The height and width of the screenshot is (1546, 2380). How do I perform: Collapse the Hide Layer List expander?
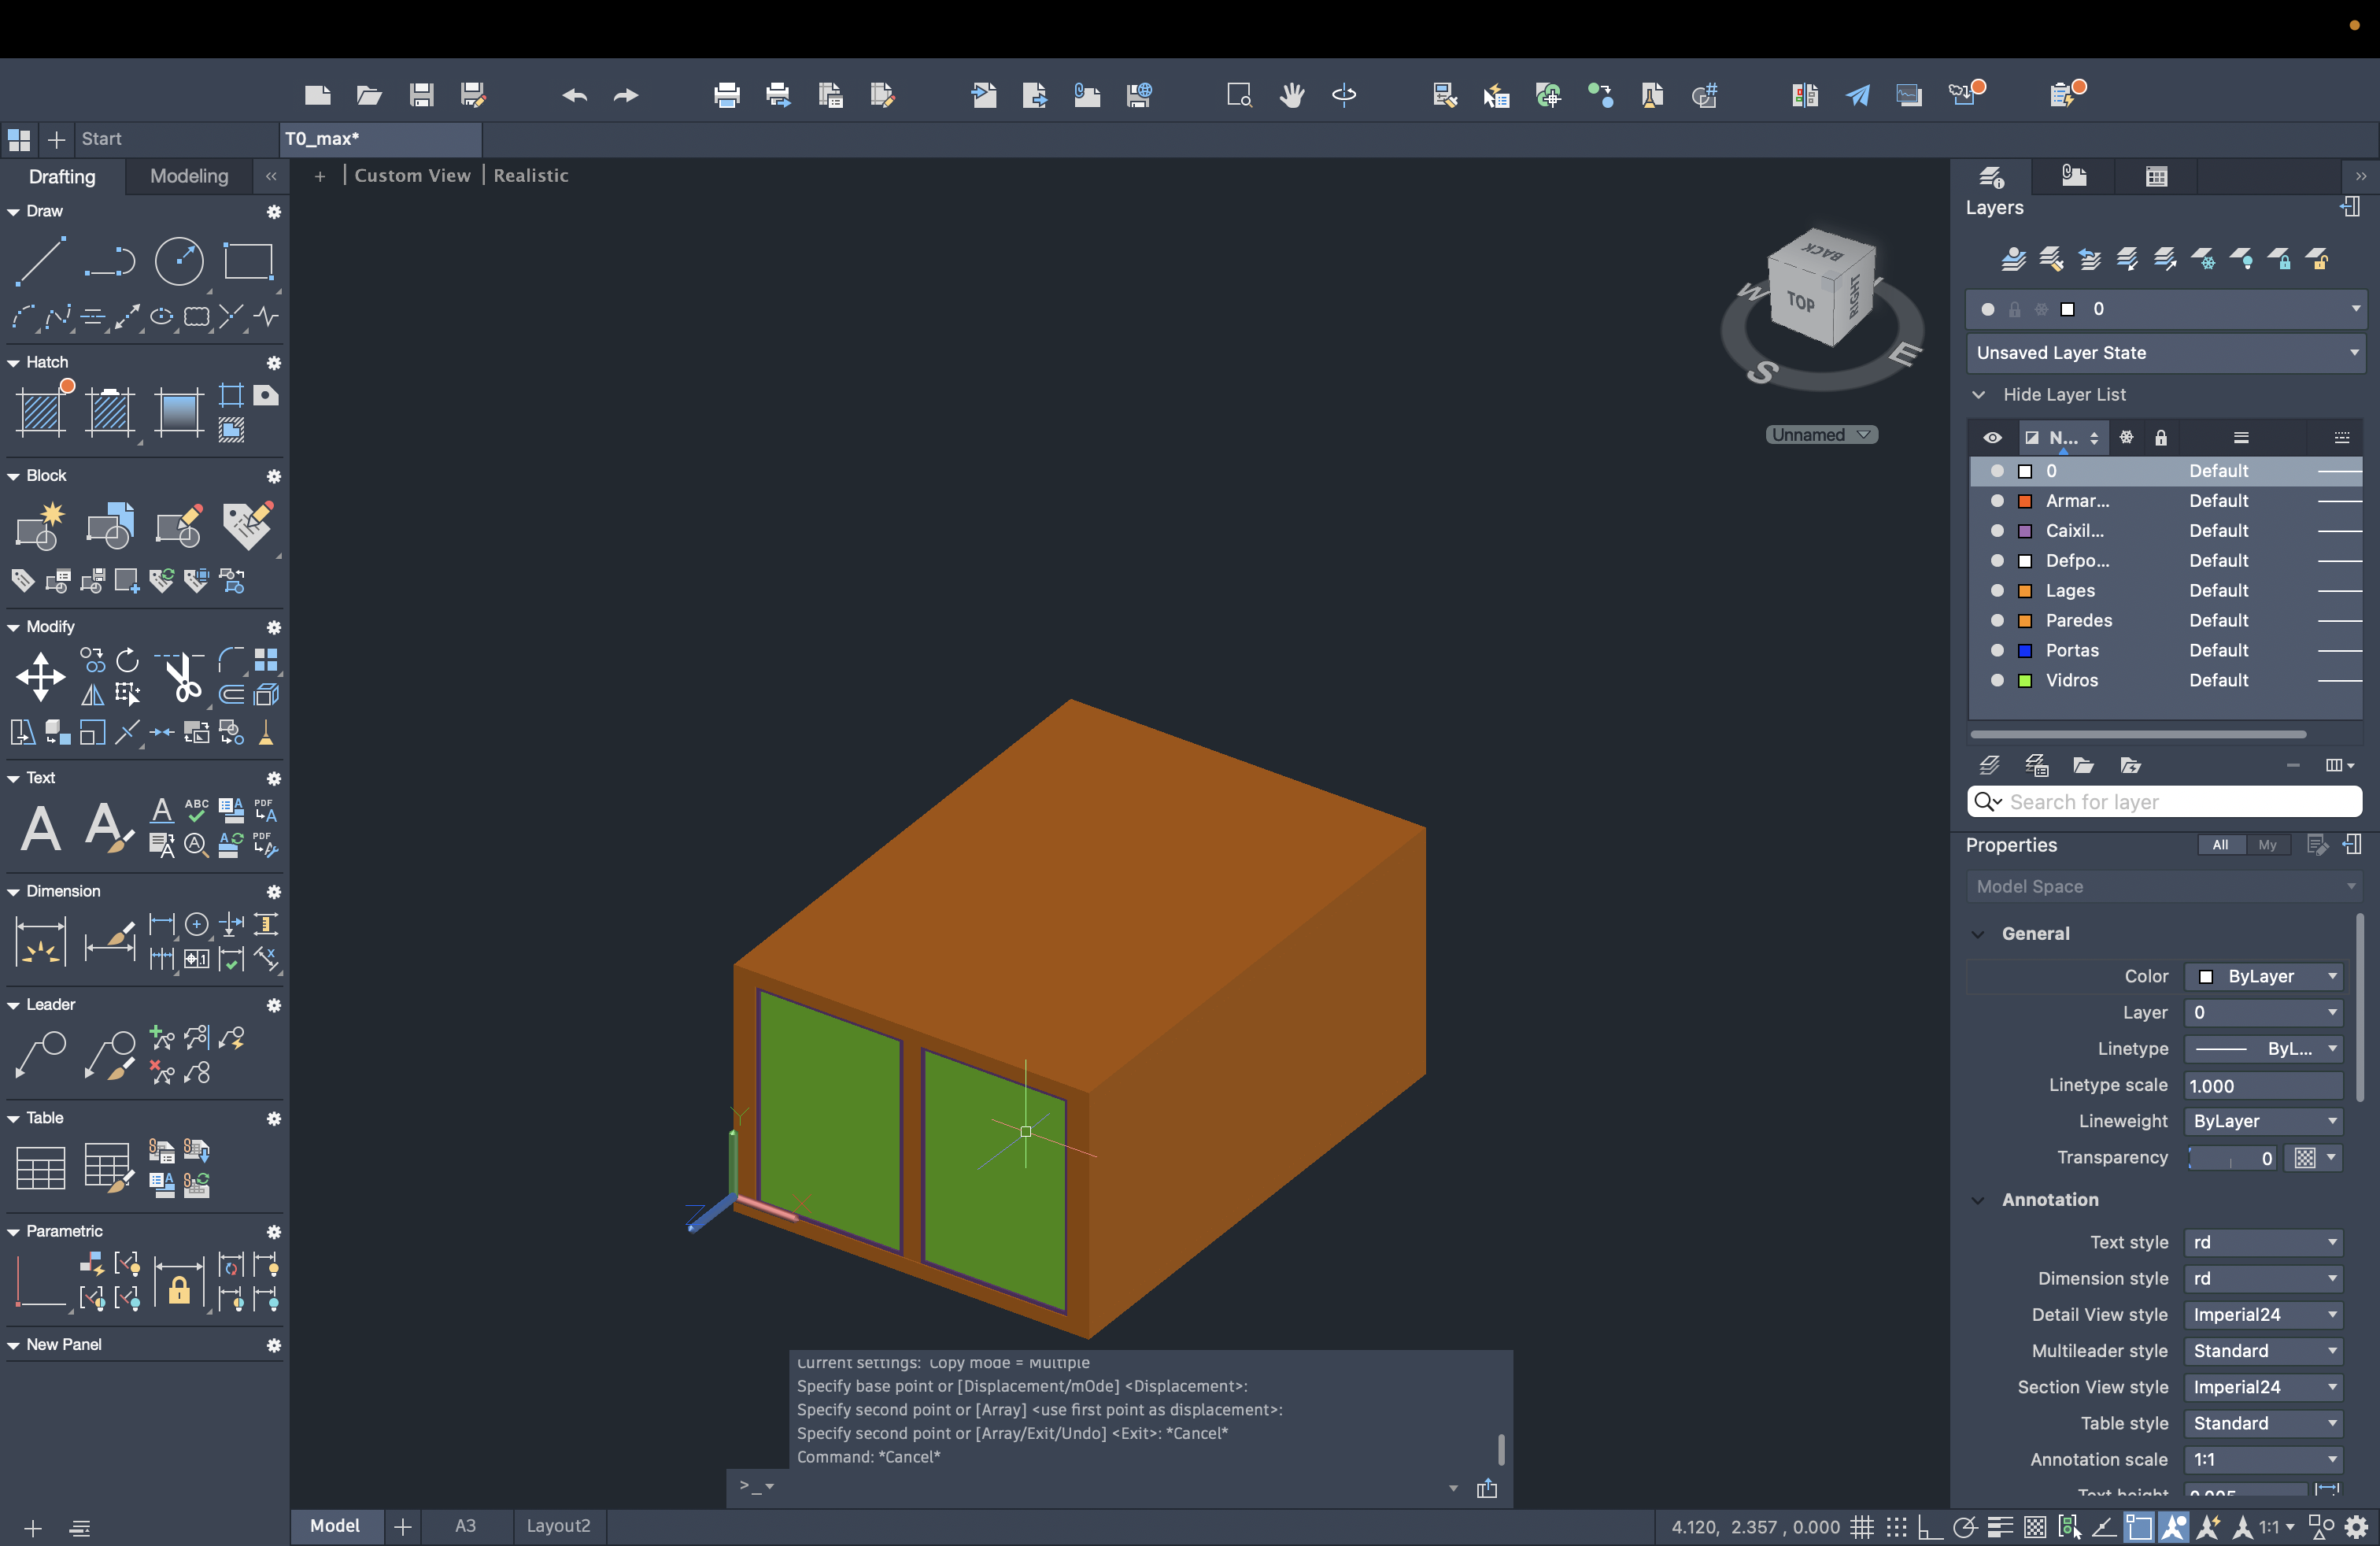1978,394
